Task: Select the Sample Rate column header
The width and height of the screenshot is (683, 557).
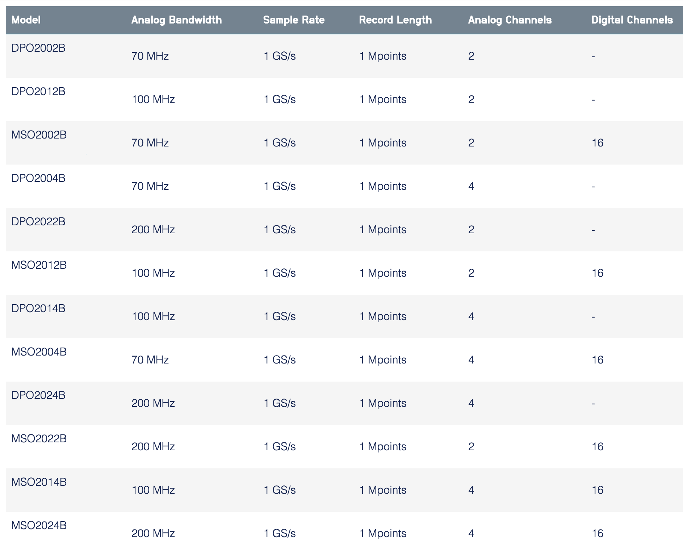Action: coord(294,20)
